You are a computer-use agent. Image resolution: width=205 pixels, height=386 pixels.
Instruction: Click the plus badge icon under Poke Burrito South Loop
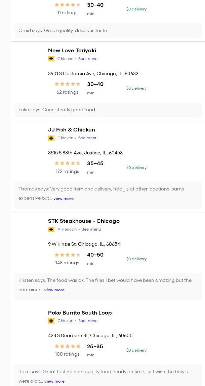51,321
